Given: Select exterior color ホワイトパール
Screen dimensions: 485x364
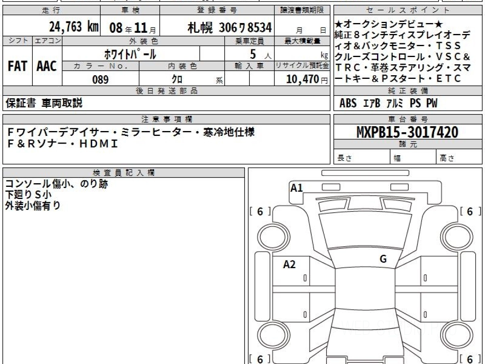Looking at the screenshot, I should [131, 54].
